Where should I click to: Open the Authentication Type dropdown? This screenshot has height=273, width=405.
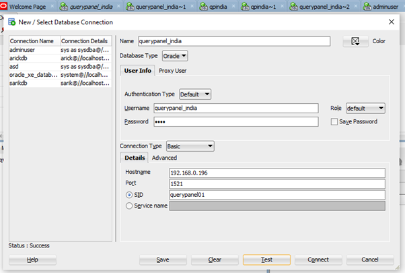pos(195,94)
